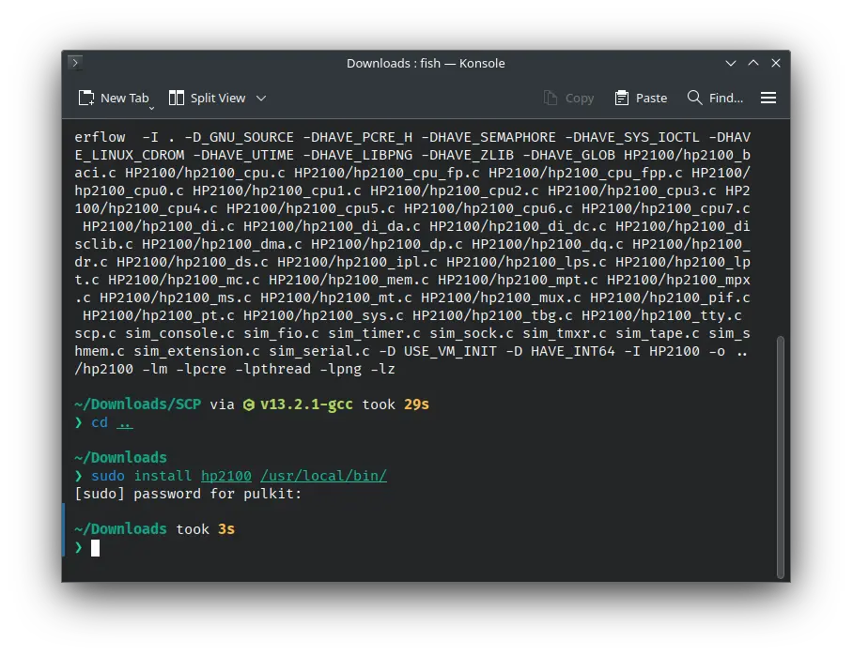Click the terminal cursor block at the prompt
The image size is (853, 656).
[95, 548]
